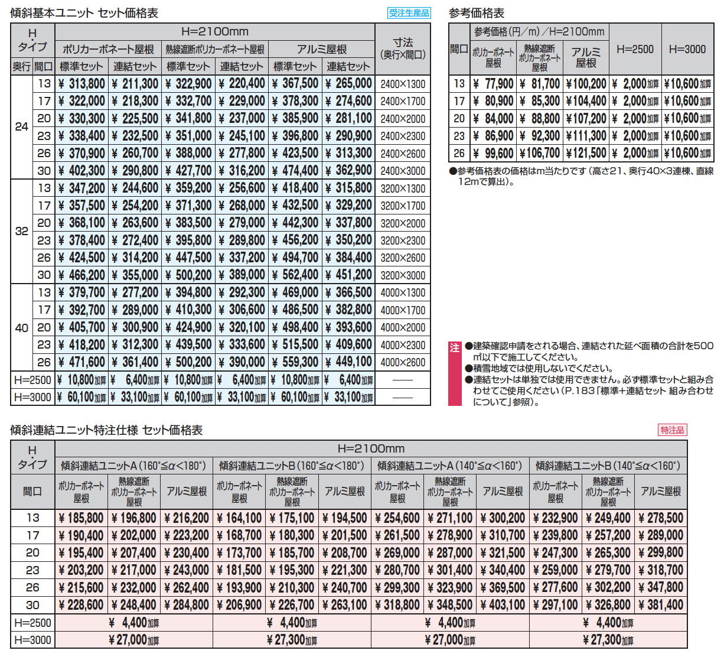
Task: Select the price cell ¥ 367,500
Action: [295, 84]
